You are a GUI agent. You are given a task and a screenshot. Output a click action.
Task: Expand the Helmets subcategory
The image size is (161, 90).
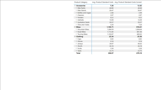pos(76,20)
